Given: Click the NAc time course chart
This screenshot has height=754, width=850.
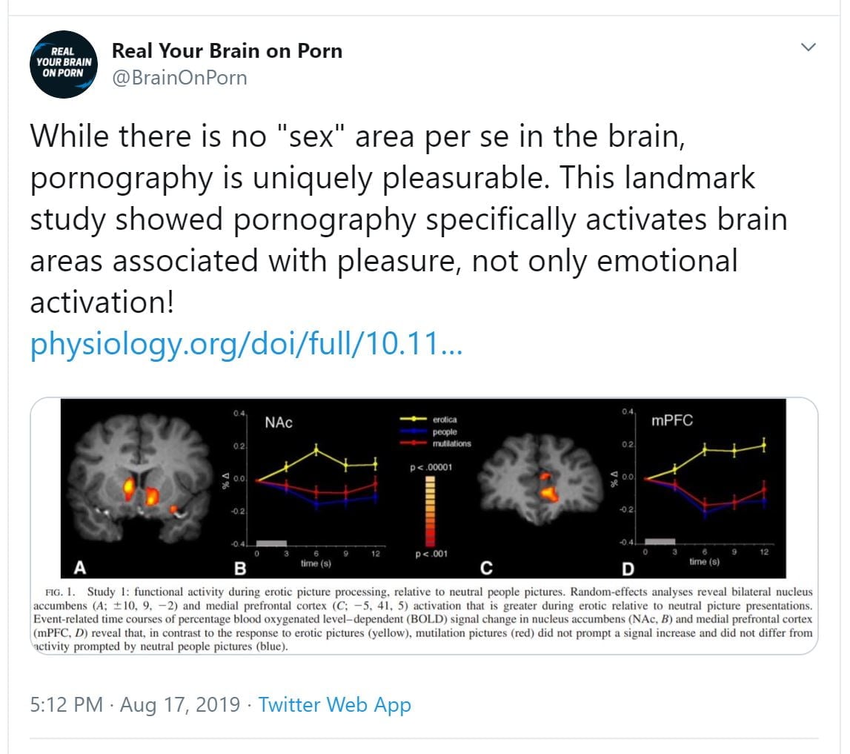Looking at the screenshot, I should click(315, 489).
